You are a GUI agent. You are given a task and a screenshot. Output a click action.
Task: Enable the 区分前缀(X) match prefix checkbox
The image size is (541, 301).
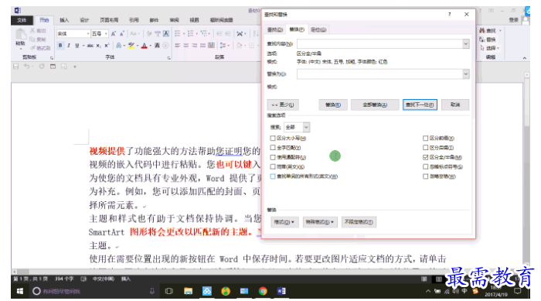pyautogui.click(x=425, y=139)
